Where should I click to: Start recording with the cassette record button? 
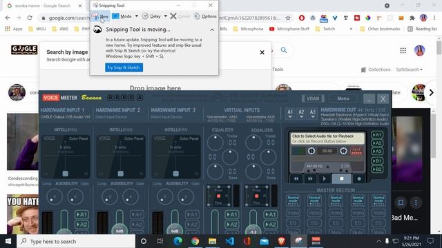pyautogui.click(x=359, y=178)
